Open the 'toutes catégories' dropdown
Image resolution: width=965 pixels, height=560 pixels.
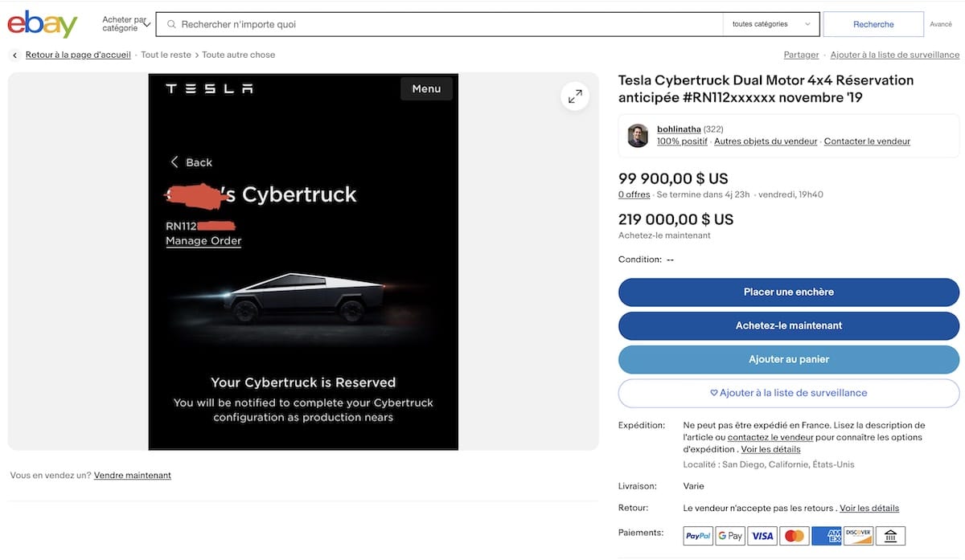[x=771, y=24]
